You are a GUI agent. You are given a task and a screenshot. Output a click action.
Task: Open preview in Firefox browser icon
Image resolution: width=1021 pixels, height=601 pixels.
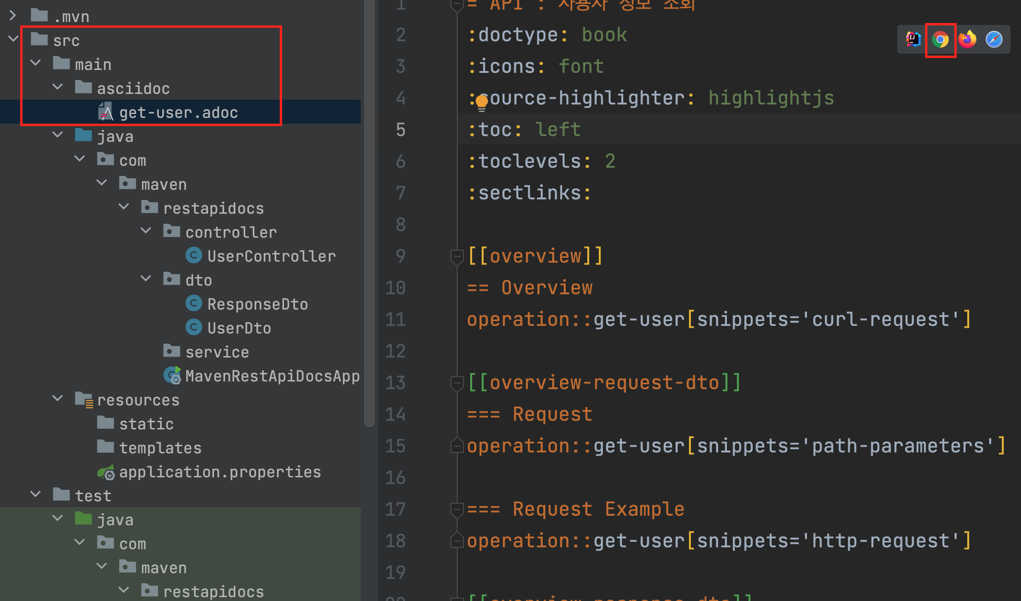coord(967,40)
